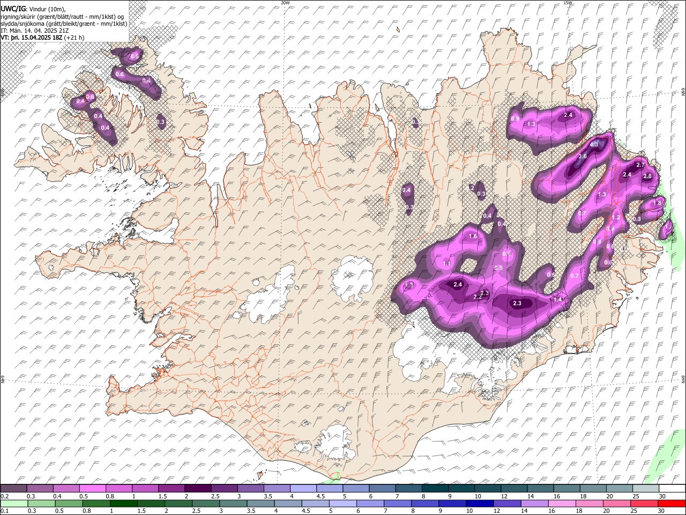Image resolution: width=686 pixels, height=515 pixels.
Task: Choose lower legend swatch between 4 and 4.5
Action: click(288, 503)
